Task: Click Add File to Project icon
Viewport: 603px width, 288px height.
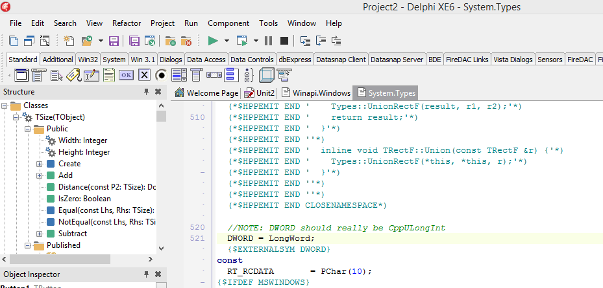Action: (x=170, y=41)
